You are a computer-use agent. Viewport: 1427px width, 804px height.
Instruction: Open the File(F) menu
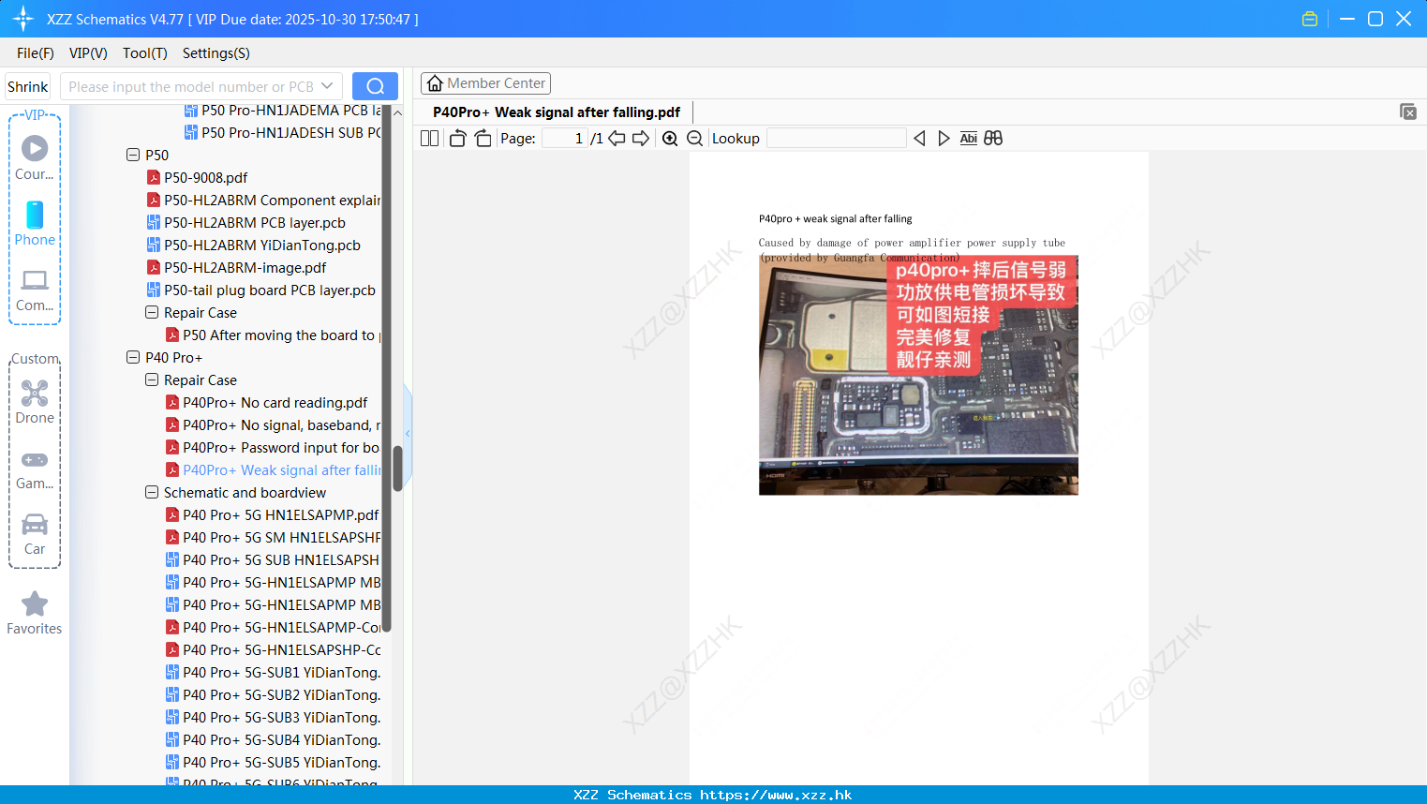click(36, 53)
